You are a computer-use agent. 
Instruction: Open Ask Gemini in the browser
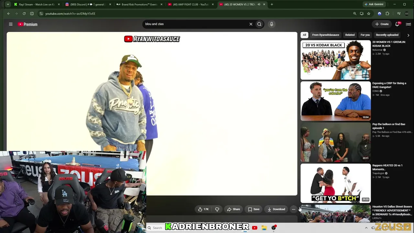[x=374, y=5]
